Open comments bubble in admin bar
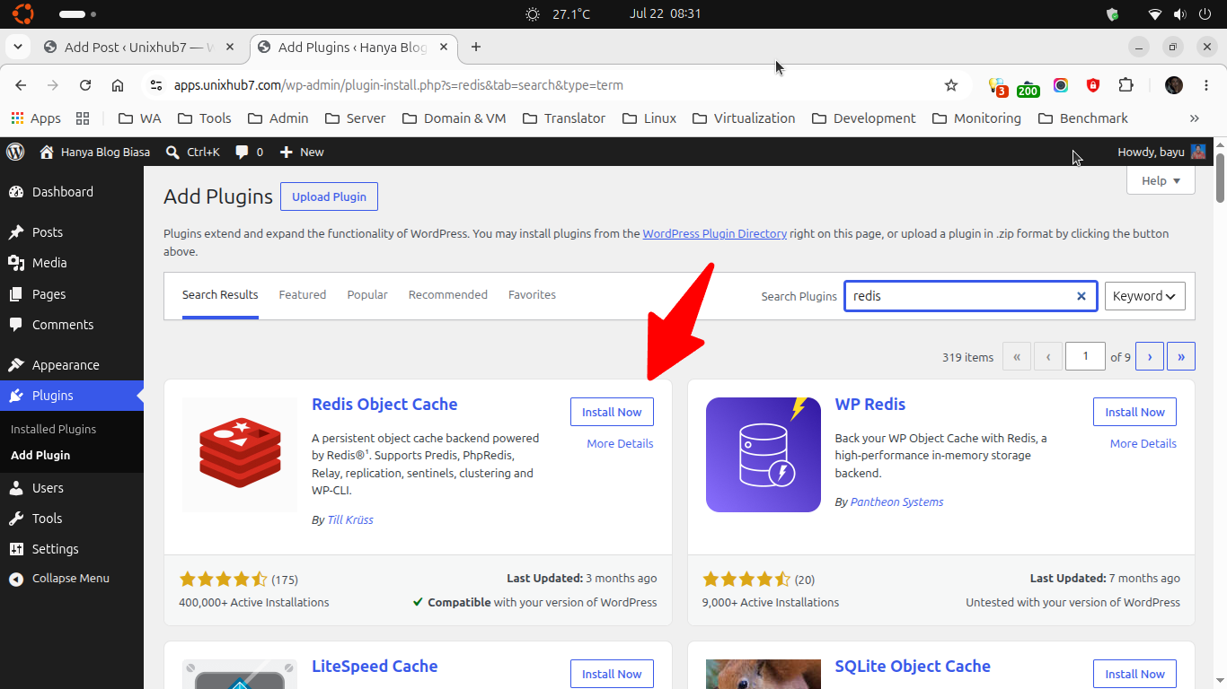This screenshot has height=689, width=1227. click(250, 152)
